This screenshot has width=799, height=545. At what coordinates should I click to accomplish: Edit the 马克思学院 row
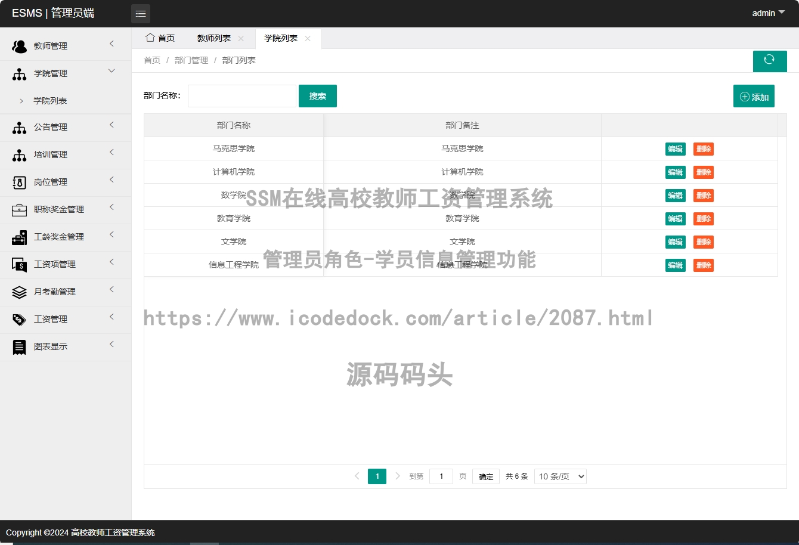676,149
